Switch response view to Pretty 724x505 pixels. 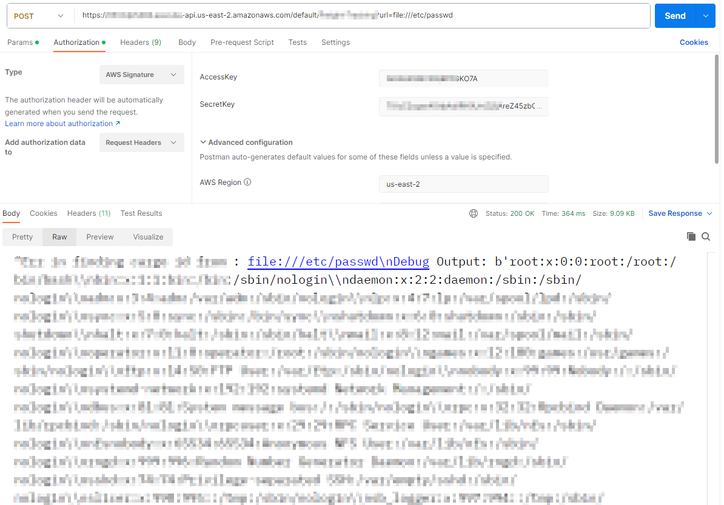22,237
